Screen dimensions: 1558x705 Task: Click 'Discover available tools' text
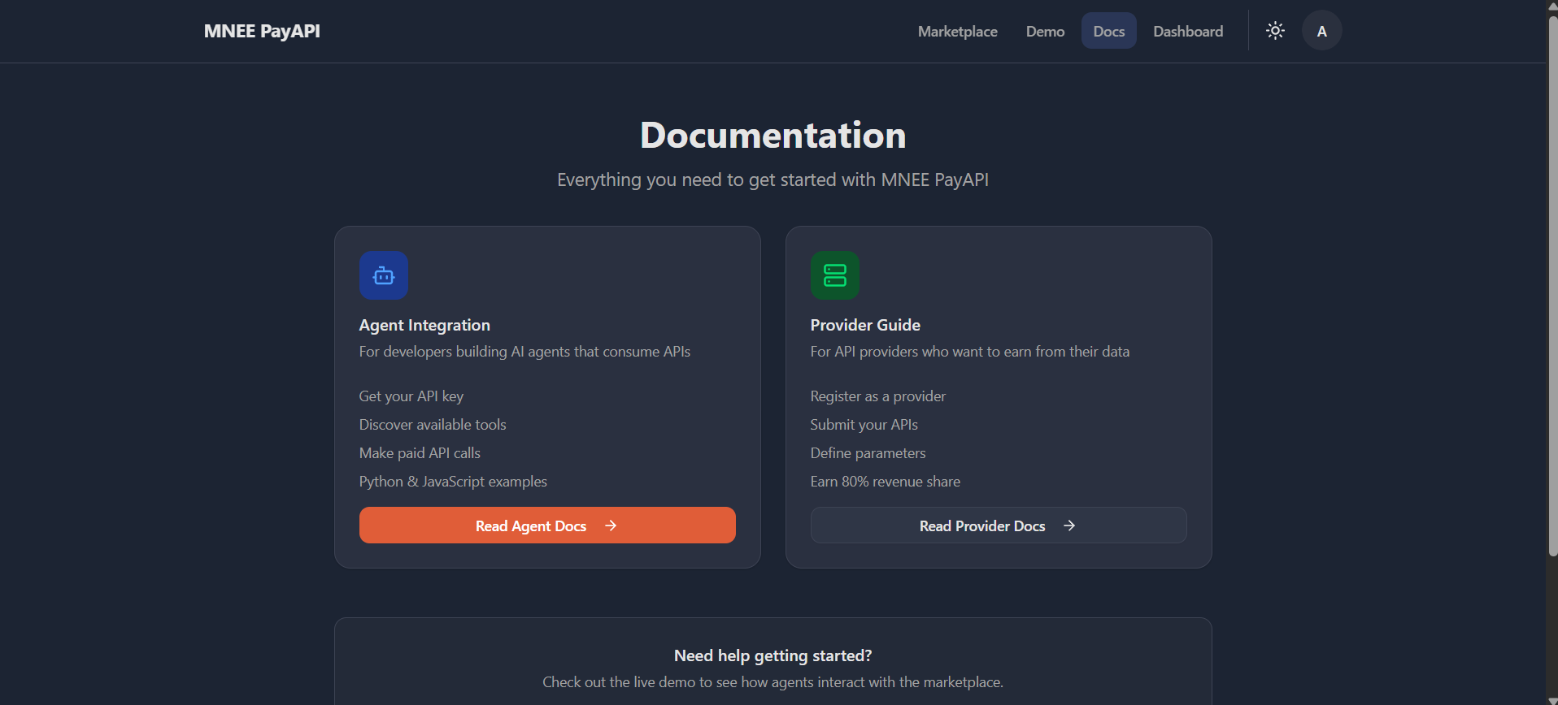tap(433, 425)
